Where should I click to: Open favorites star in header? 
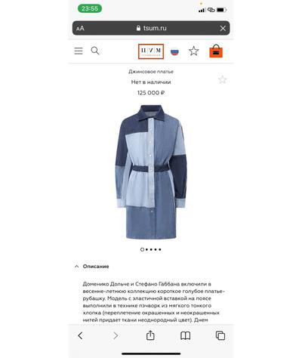point(194,51)
